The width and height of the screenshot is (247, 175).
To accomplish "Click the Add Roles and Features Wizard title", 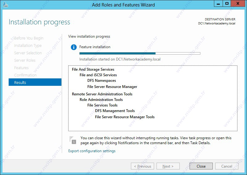I will point(123,5).
